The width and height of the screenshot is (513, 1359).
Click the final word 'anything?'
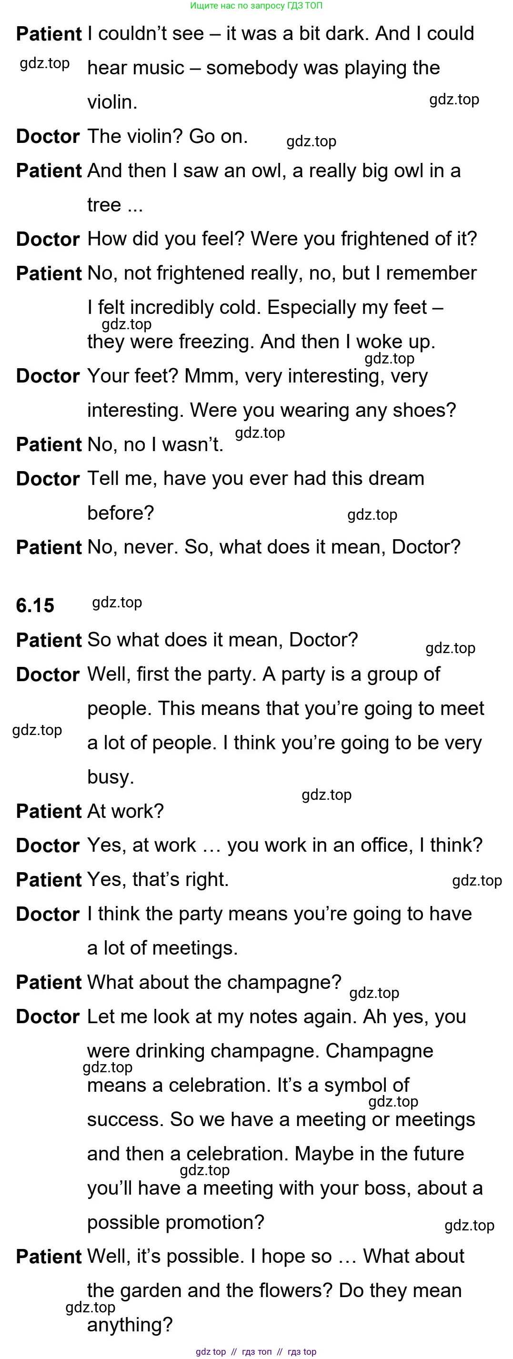130,1325
